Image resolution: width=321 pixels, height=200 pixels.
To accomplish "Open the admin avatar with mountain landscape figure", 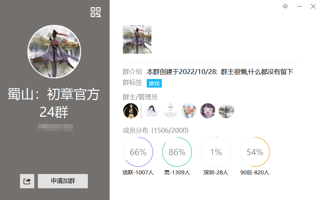I will [x=226, y=111].
